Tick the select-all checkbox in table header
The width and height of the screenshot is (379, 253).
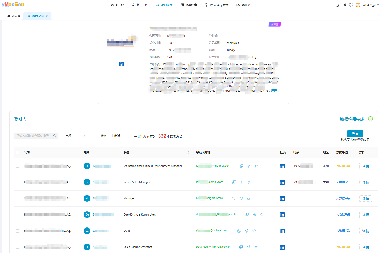coord(18,152)
